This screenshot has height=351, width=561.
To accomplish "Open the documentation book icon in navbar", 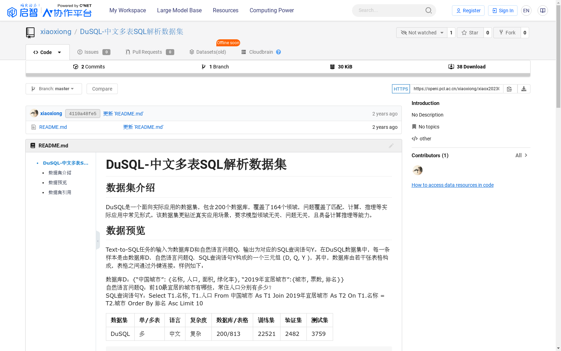I will 542,11.
